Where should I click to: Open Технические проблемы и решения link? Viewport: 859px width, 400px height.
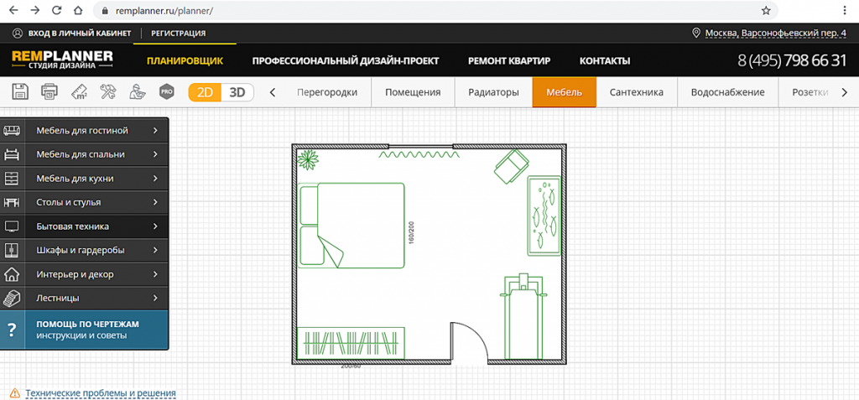point(100,392)
